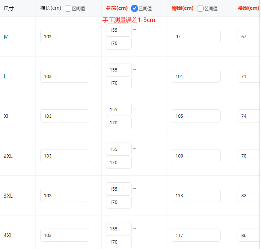Click hip input 109 for size 2XL
261x249 pixels.
click(x=196, y=156)
